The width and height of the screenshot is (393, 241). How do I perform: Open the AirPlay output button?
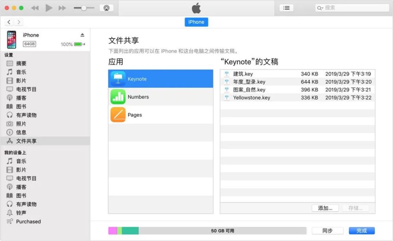[x=107, y=8]
